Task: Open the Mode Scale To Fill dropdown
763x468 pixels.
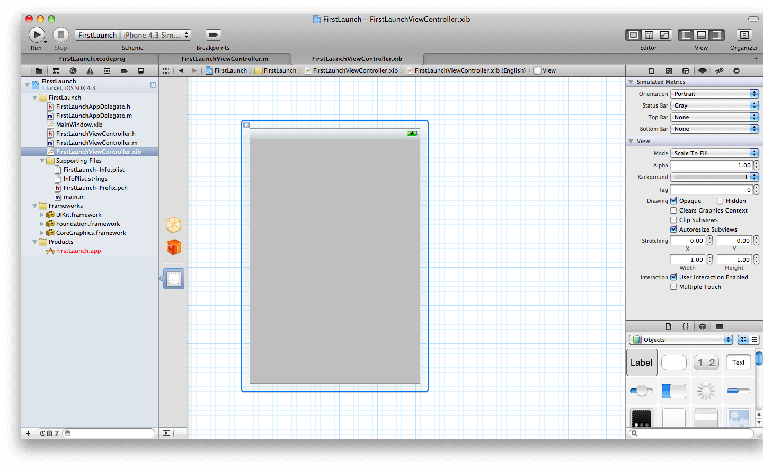Action: pos(715,153)
